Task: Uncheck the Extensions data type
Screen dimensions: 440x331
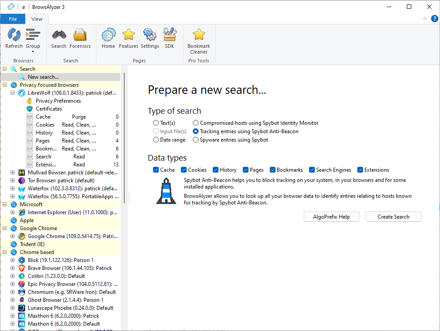Action: point(360,170)
